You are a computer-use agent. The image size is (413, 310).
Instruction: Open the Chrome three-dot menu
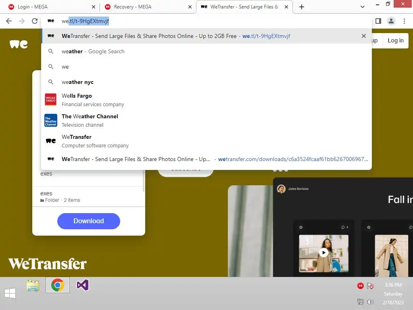404,21
